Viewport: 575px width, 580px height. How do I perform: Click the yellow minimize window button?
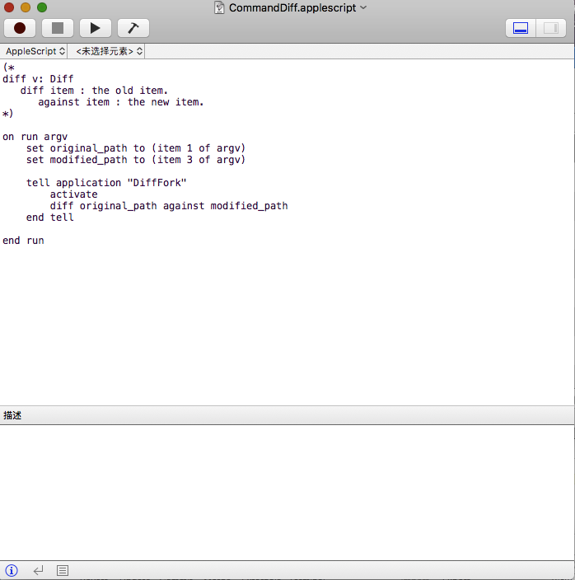click(x=26, y=7)
